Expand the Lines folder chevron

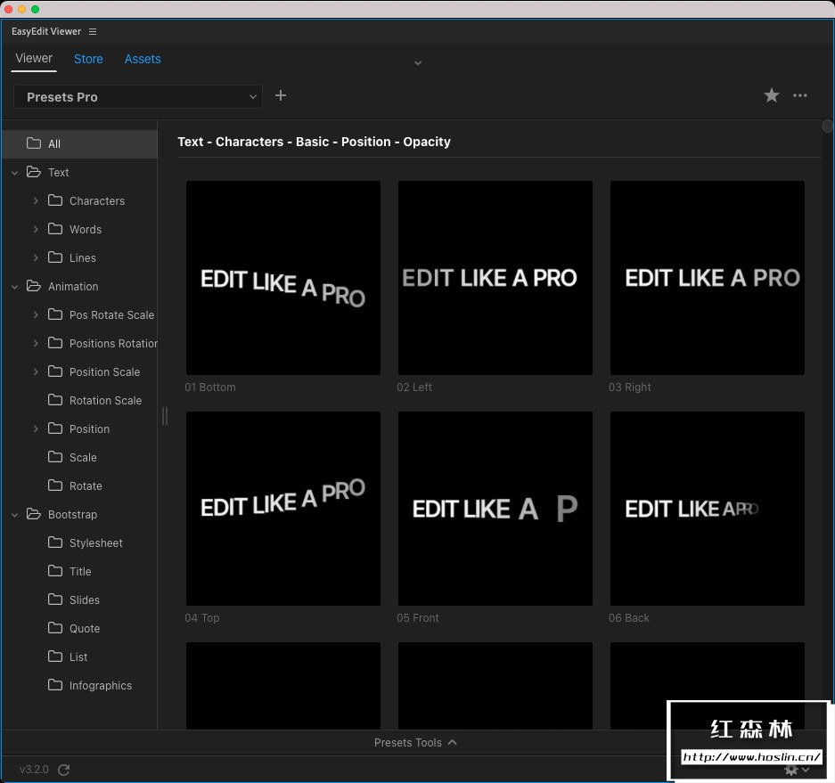click(x=36, y=258)
